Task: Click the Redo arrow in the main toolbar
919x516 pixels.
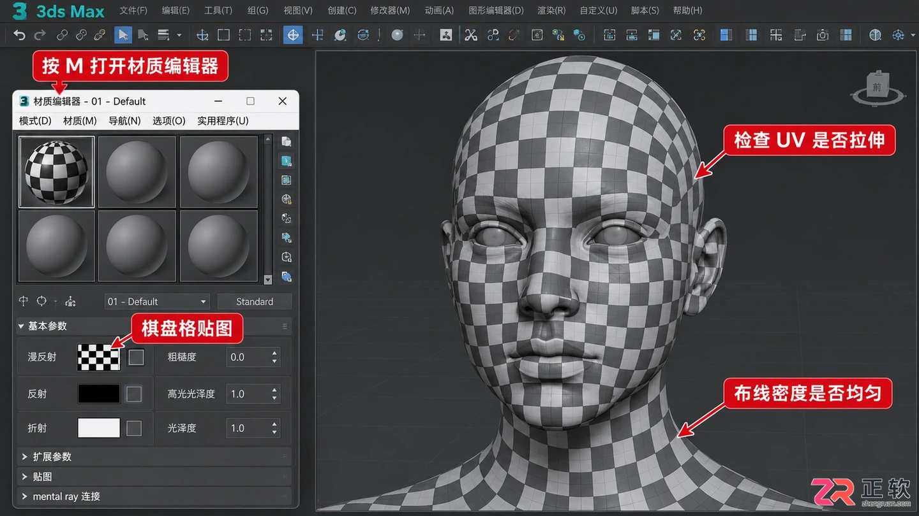Action: pyautogui.click(x=40, y=35)
